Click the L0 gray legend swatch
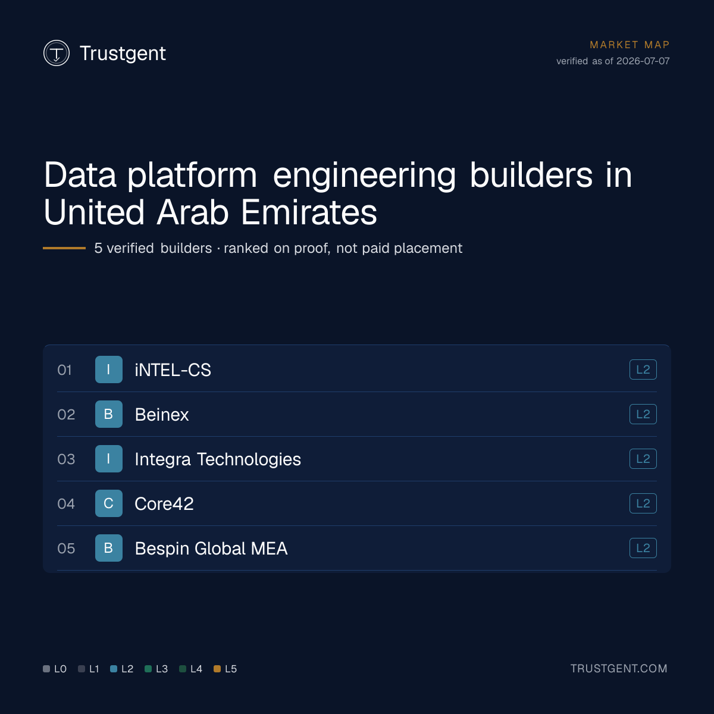 (46, 669)
